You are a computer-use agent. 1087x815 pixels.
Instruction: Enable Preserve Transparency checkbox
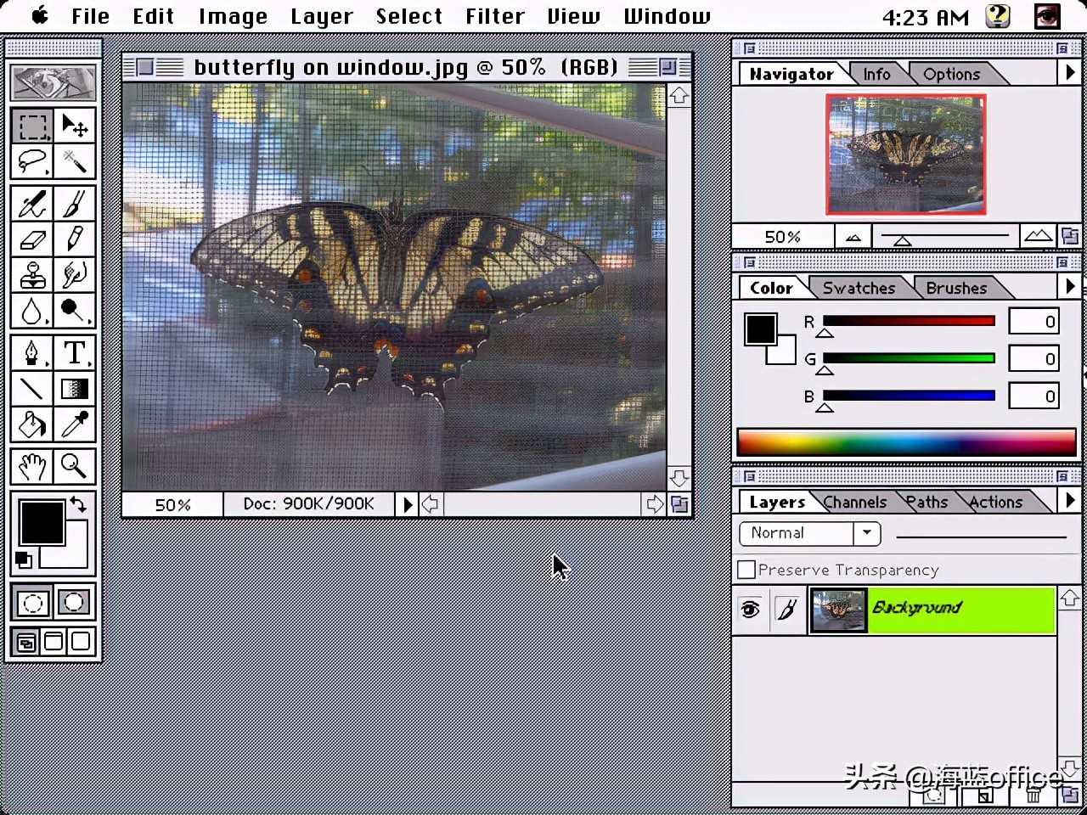pos(746,570)
